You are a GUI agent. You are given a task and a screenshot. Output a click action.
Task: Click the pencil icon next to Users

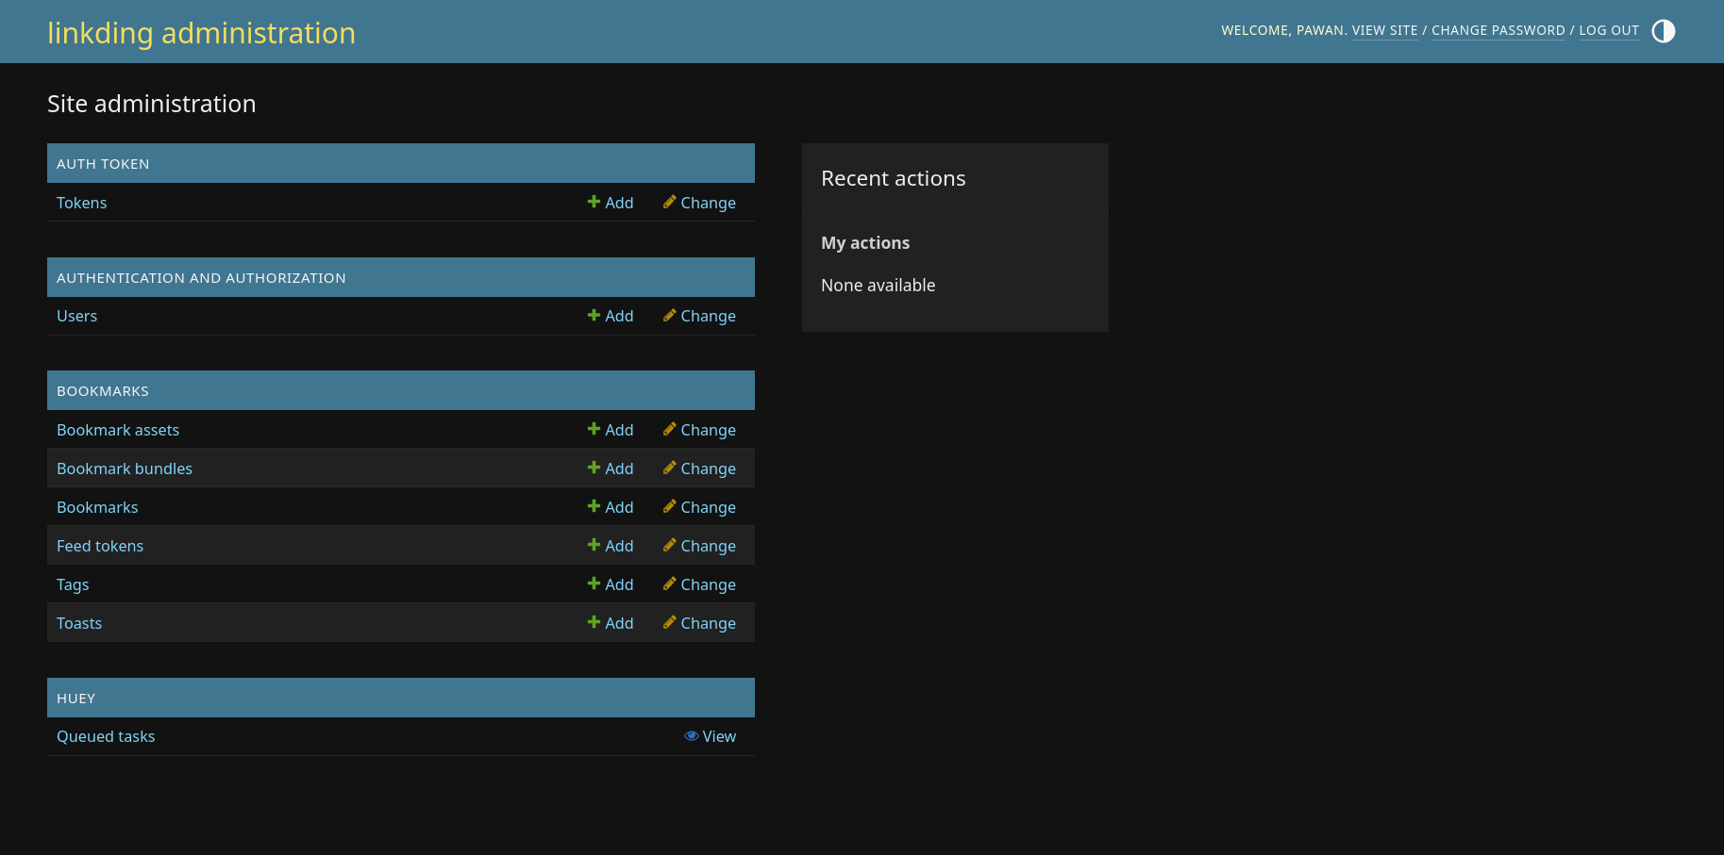(x=670, y=315)
